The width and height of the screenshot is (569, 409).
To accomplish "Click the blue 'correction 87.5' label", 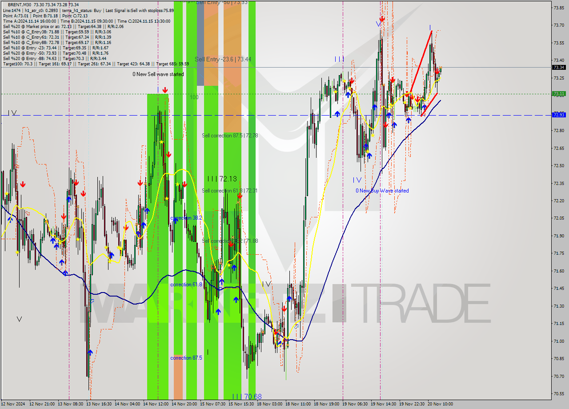I will (x=186, y=358).
